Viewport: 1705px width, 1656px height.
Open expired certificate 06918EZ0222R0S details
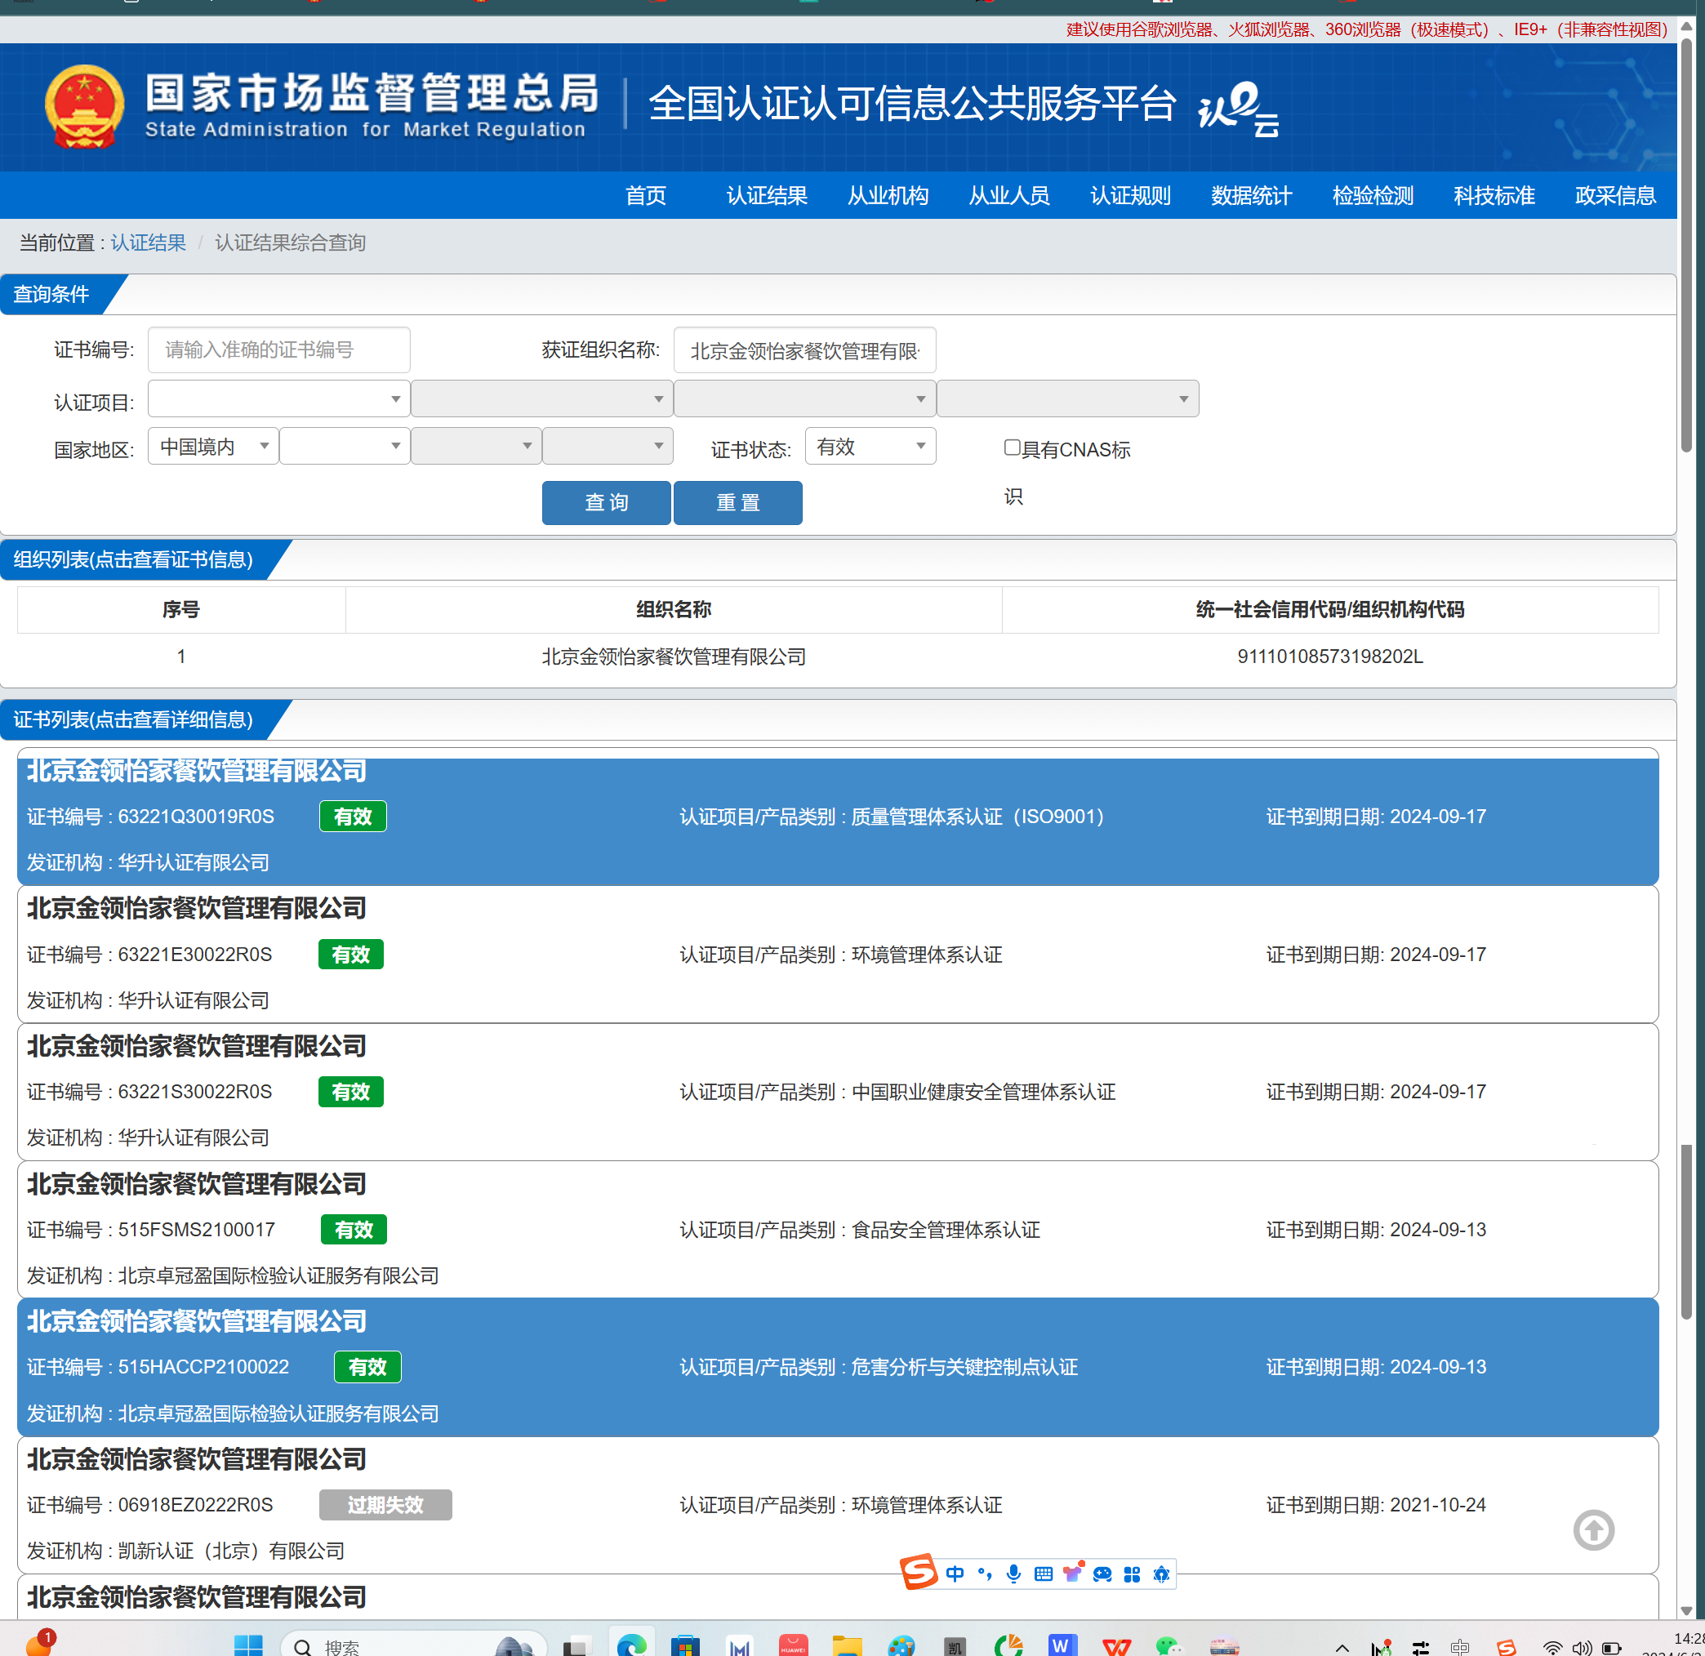(838, 1505)
